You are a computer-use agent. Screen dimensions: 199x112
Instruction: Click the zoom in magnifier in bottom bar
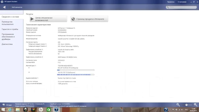[196, 105]
